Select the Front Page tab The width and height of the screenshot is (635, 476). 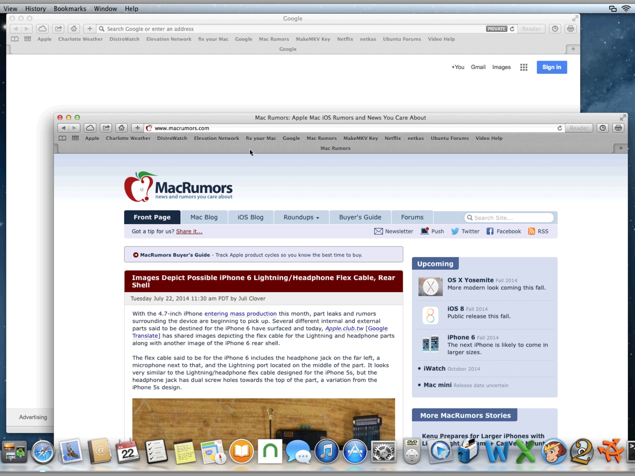(152, 217)
